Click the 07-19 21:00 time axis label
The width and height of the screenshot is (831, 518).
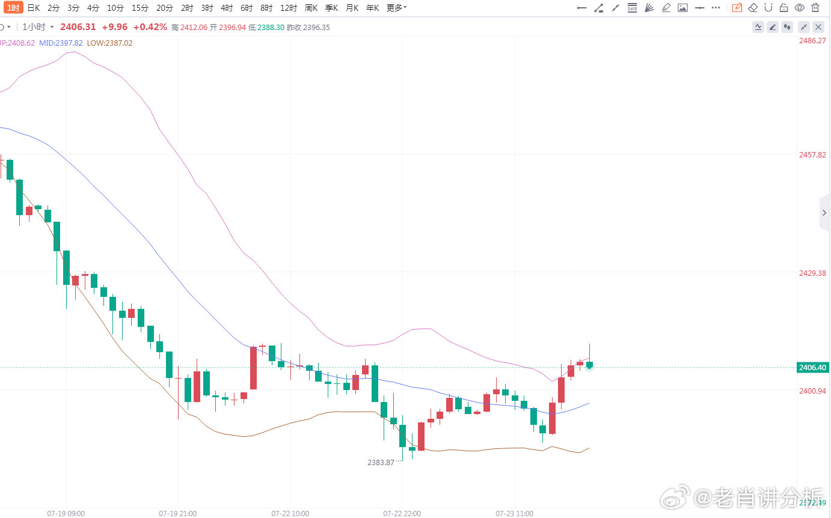[177, 514]
